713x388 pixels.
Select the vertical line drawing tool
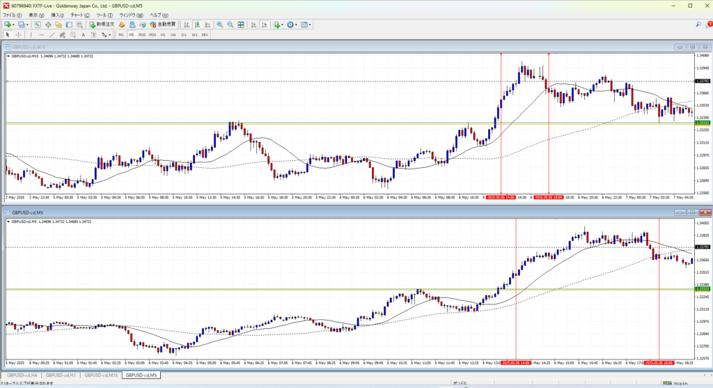(32, 35)
